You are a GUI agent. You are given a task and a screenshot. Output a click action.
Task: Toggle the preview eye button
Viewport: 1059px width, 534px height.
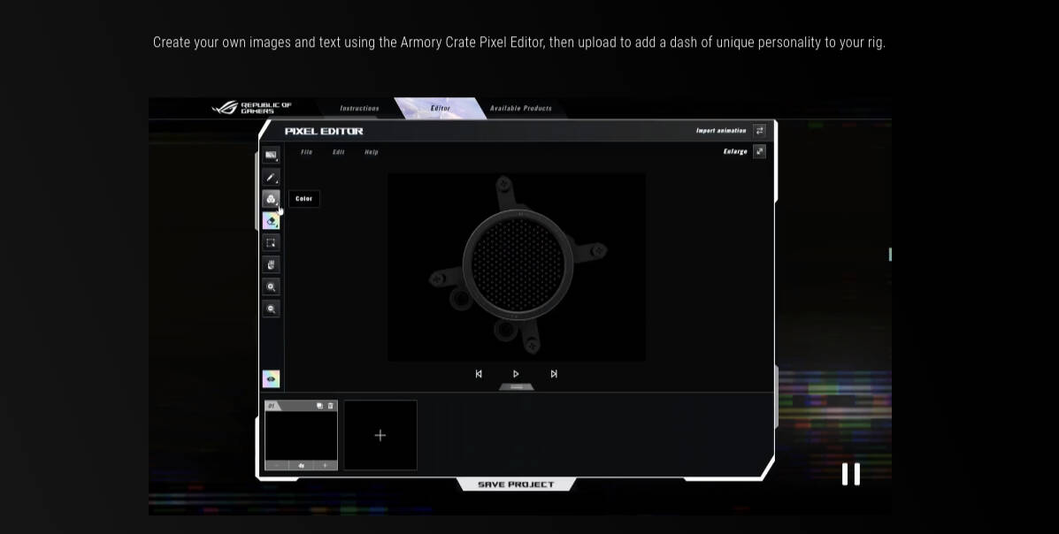coord(271,379)
